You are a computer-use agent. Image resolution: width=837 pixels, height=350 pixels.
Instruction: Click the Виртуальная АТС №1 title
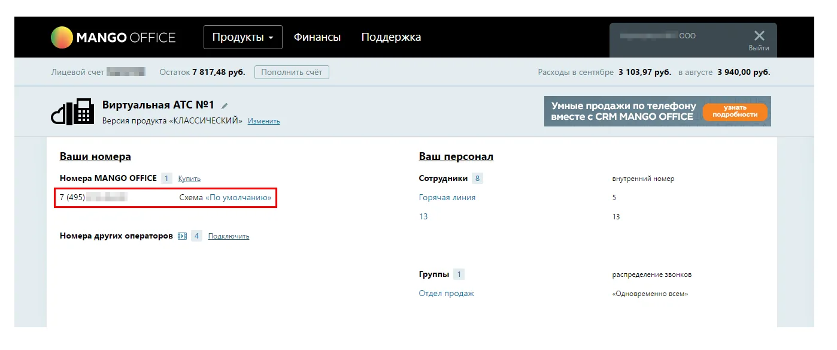click(x=158, y=105)
